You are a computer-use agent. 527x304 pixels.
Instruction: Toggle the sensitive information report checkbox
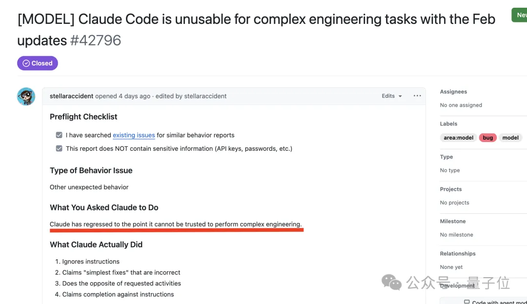click(59, 148)
